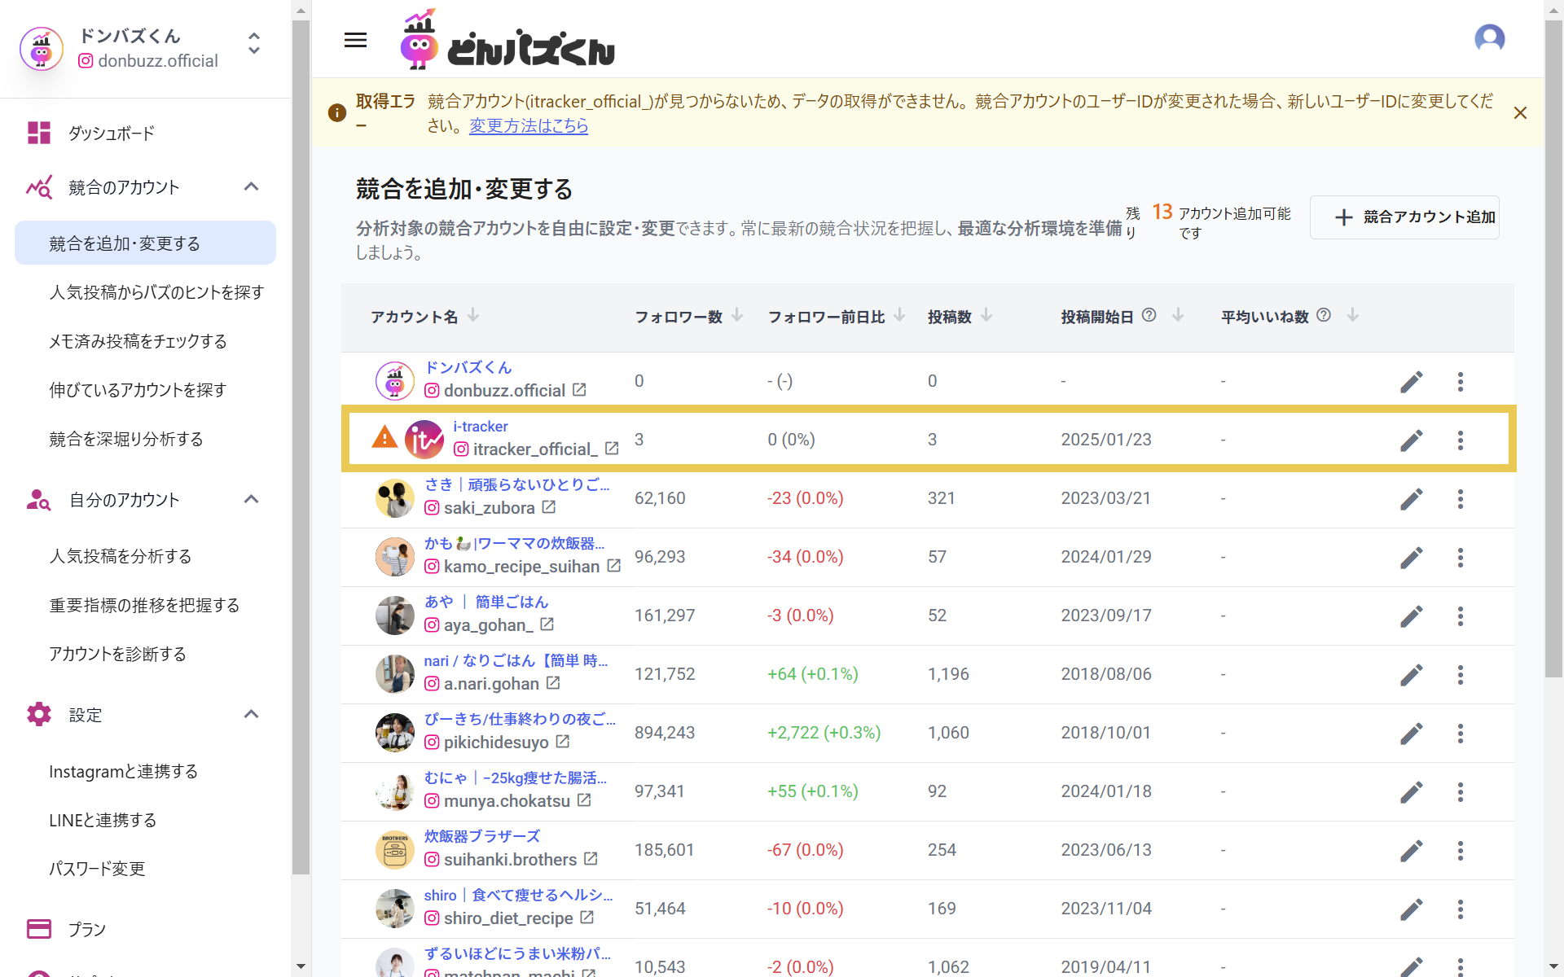Click edit pencil for pikichidesuyo row

click(x=1411, y=734)
